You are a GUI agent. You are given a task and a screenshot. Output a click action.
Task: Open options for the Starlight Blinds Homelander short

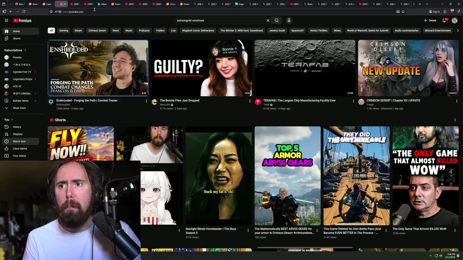coord(248,230)
